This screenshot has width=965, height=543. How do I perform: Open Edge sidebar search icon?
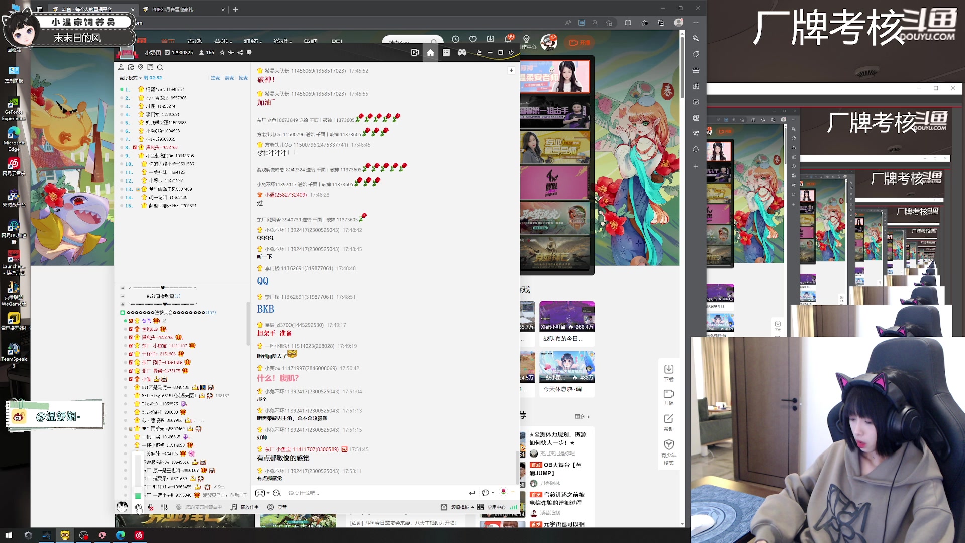[x=696, y=38]
